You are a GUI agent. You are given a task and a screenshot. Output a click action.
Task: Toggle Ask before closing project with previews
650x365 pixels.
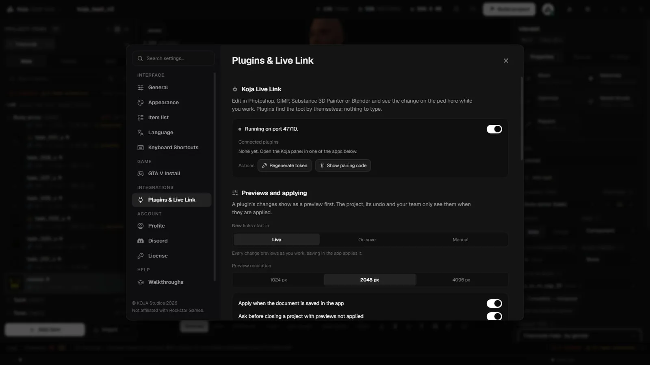pyautogui.click(x=494, y=316)
